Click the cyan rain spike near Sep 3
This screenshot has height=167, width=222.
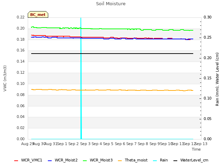(81, 78)
